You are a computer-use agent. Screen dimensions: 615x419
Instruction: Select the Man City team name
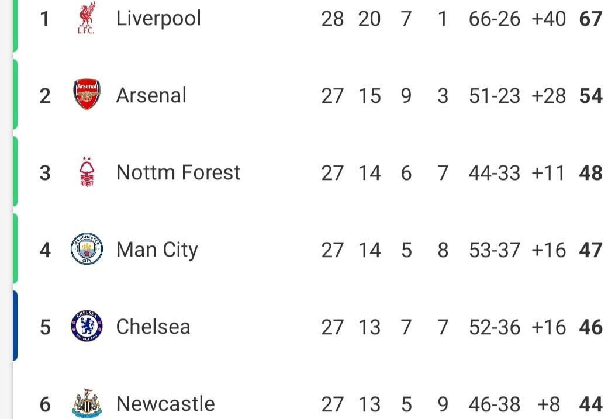(157, 250)
